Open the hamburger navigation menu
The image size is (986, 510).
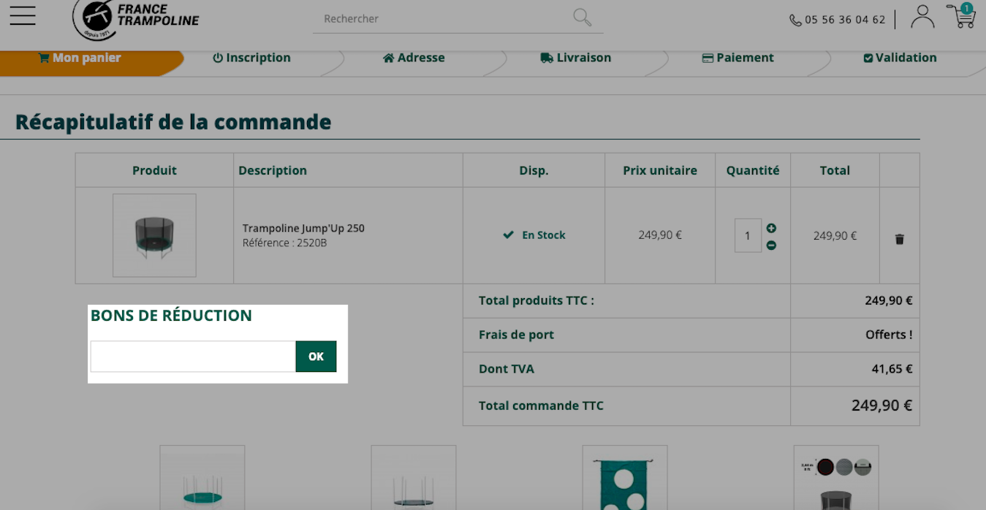[23, 15]
